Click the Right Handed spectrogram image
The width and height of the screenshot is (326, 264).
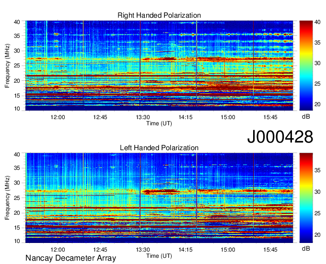pyautogui.click(x=159, y=66)
